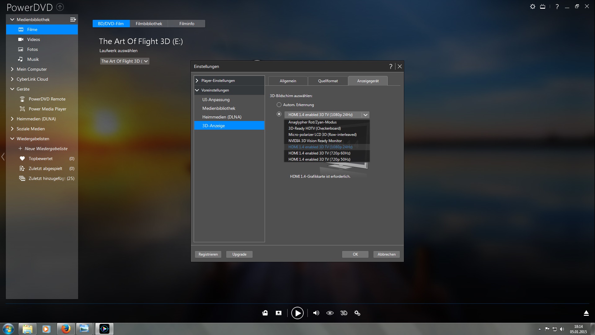The image size is (595, 335).
Task: Click the PowerDVD upgrade arrow icon
Action: (60, 7)
